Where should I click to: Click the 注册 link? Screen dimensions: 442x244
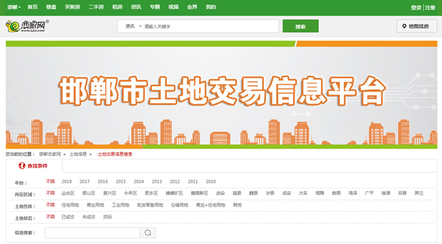click(430, 8)
